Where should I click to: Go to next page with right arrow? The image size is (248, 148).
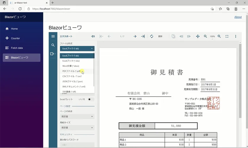(135, 36)
